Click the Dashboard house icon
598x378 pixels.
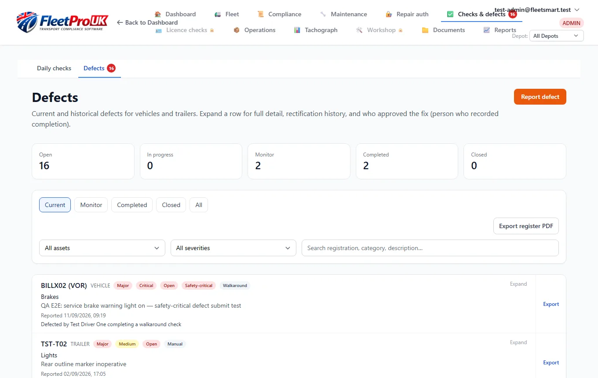click(x=158, y=14)
